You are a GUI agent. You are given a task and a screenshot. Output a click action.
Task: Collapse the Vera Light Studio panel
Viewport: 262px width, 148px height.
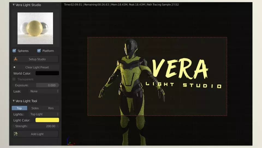pyautogui.click(x=14, y=5)
